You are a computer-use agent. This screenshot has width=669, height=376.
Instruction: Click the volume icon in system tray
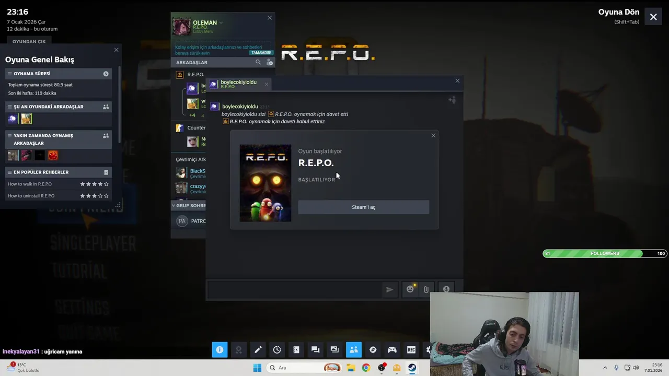tap(636, 368)
